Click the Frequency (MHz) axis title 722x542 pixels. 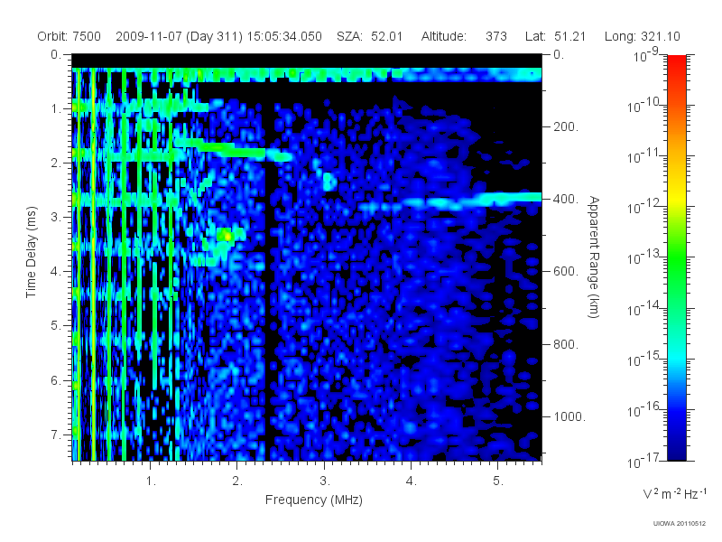313,500
